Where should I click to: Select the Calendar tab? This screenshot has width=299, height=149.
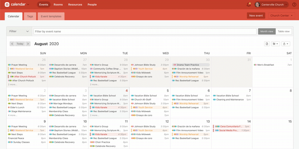click(13, 16)
